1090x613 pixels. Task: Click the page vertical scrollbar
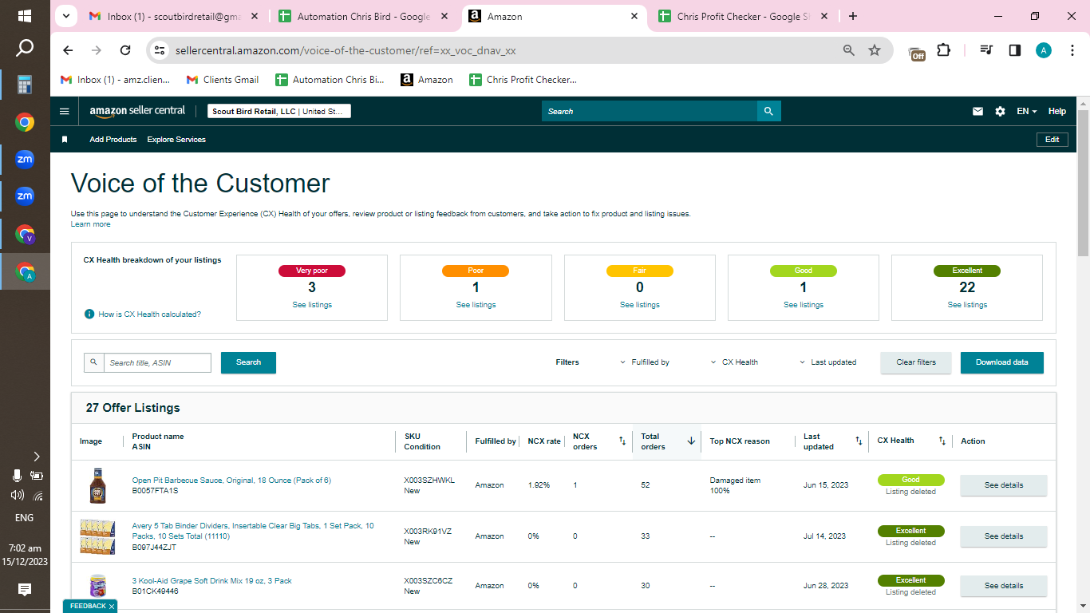click(1083, 183)
